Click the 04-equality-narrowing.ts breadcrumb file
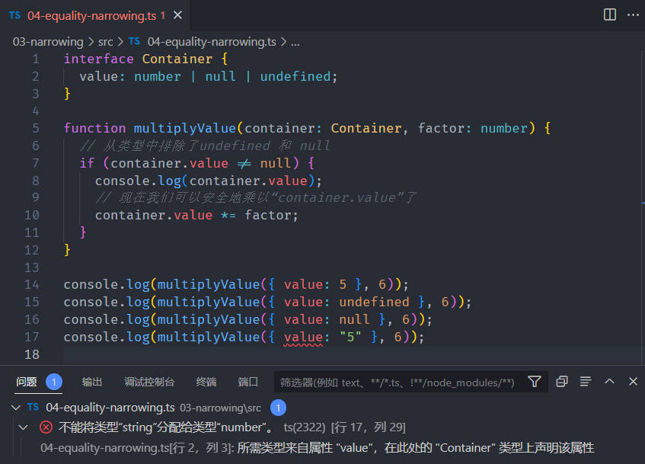645x464 pixels. tap(212, 42)
